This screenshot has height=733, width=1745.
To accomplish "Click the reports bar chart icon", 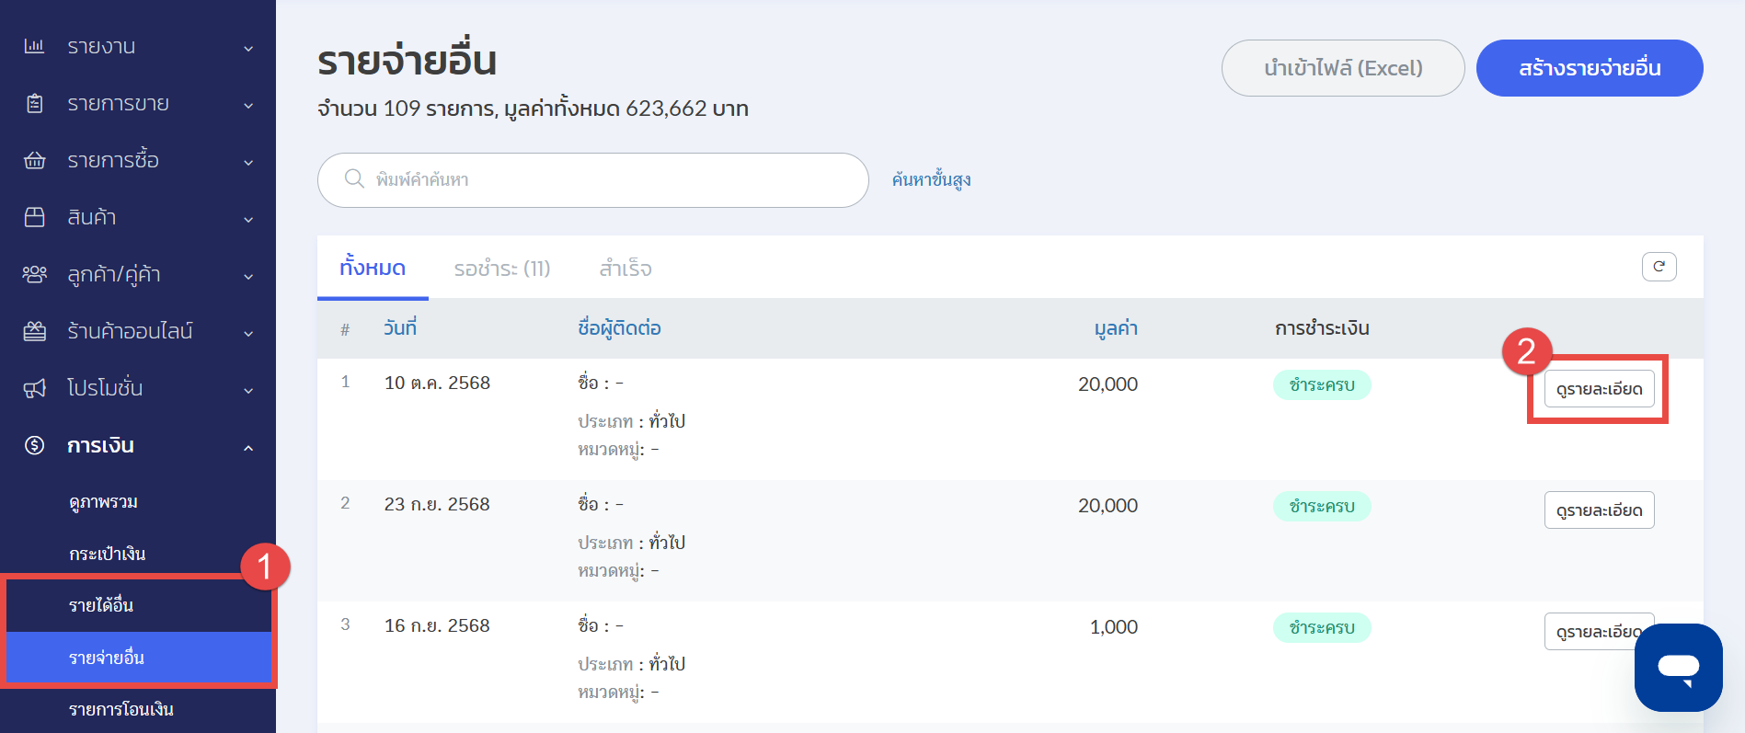I will coord(34,46).
